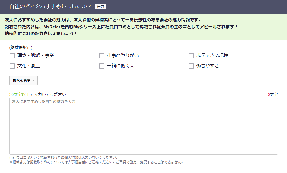Tick the 仕事のやりがい checkbox
The width and height of the screenshot is (287, 173).
[102, 56]
